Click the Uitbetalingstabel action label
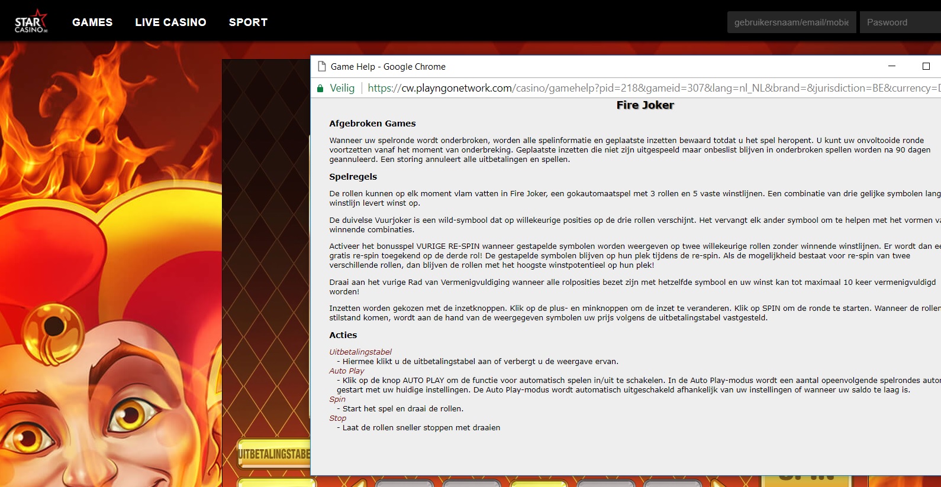The height and width of the screenshot is (487, 941). click(360, 352)
